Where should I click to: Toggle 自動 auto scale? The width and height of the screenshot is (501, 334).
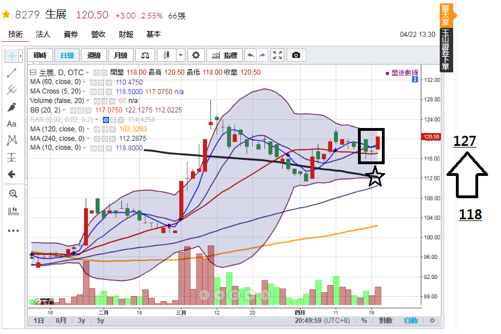[x=411, y=320]
